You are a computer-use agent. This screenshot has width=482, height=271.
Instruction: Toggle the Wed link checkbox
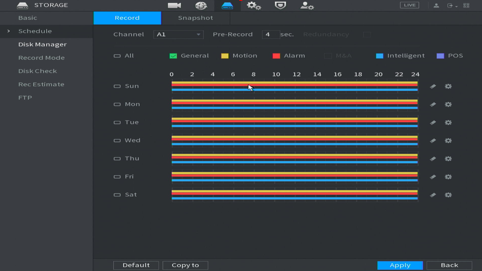117,140
